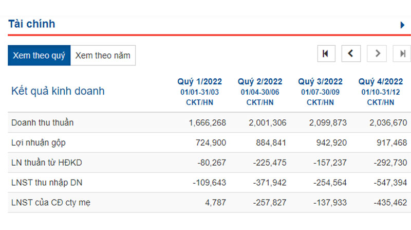Click the value -80,267

(212, 163)
